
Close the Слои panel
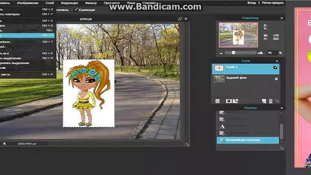(x=277, y=61)
